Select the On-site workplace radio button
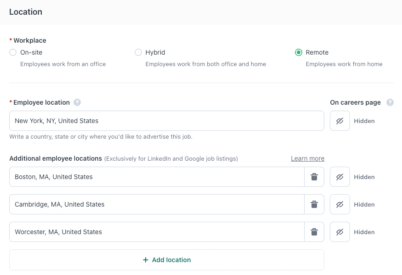 point(13,52)
